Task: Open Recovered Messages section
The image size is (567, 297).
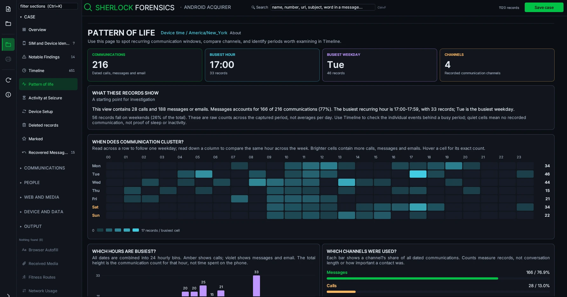Action: 48,152
